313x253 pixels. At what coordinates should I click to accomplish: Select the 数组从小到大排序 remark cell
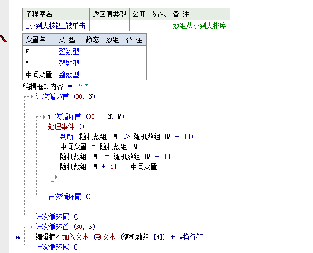(x=200, y=26)
